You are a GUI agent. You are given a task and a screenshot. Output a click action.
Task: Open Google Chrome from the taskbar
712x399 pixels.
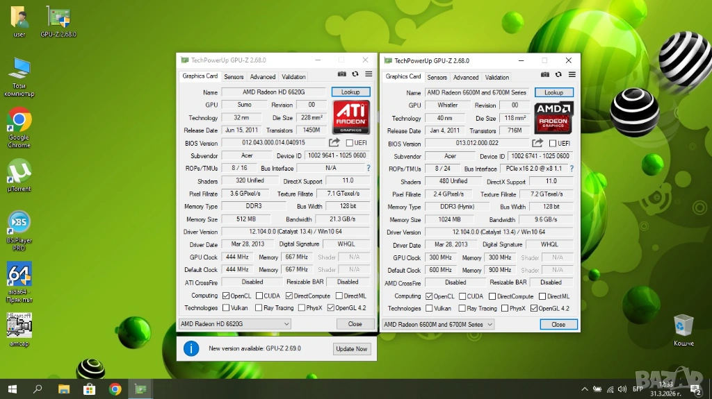[x=115, y=389]
